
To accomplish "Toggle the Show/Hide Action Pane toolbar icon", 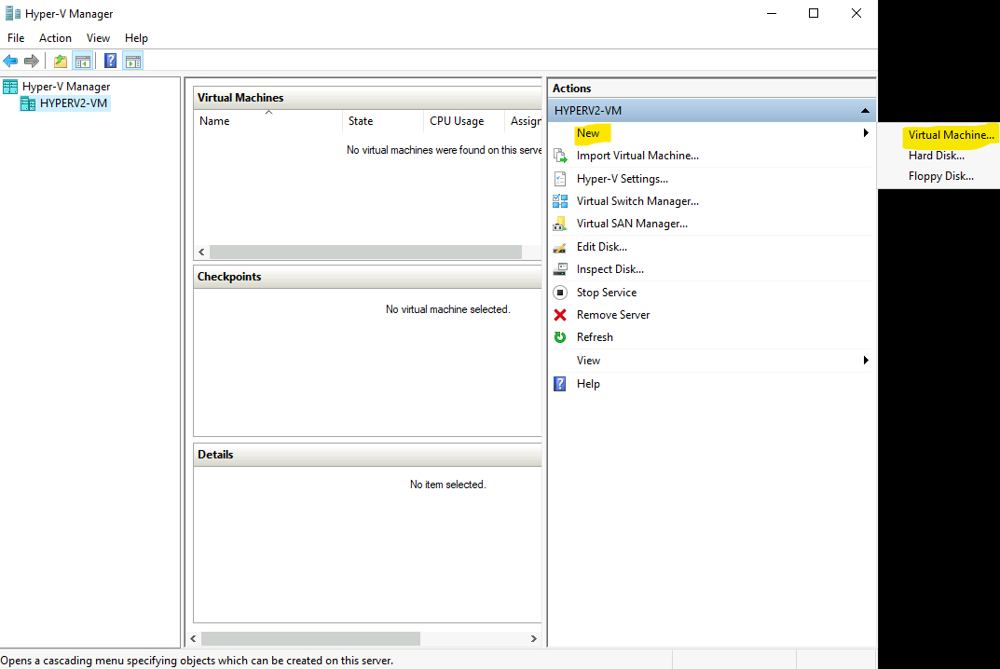I will point(133,61).
